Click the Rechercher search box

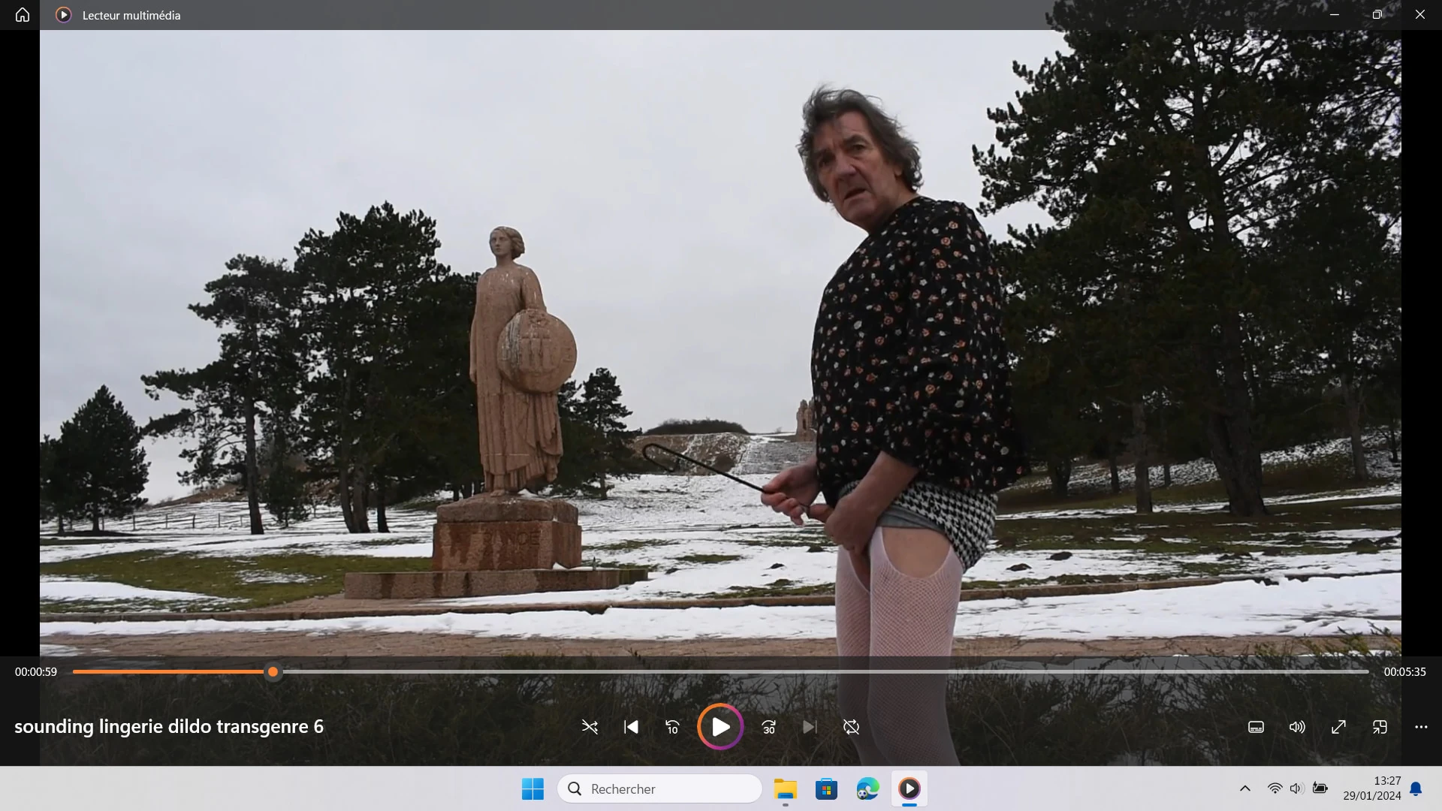point(659,788)
